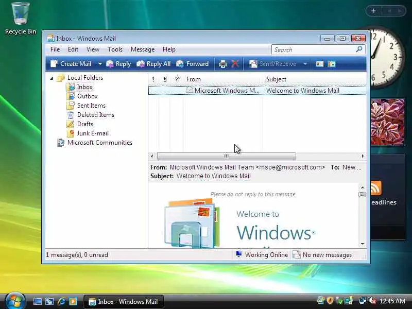Open the Junk E-mail folder

coord(93,133)
